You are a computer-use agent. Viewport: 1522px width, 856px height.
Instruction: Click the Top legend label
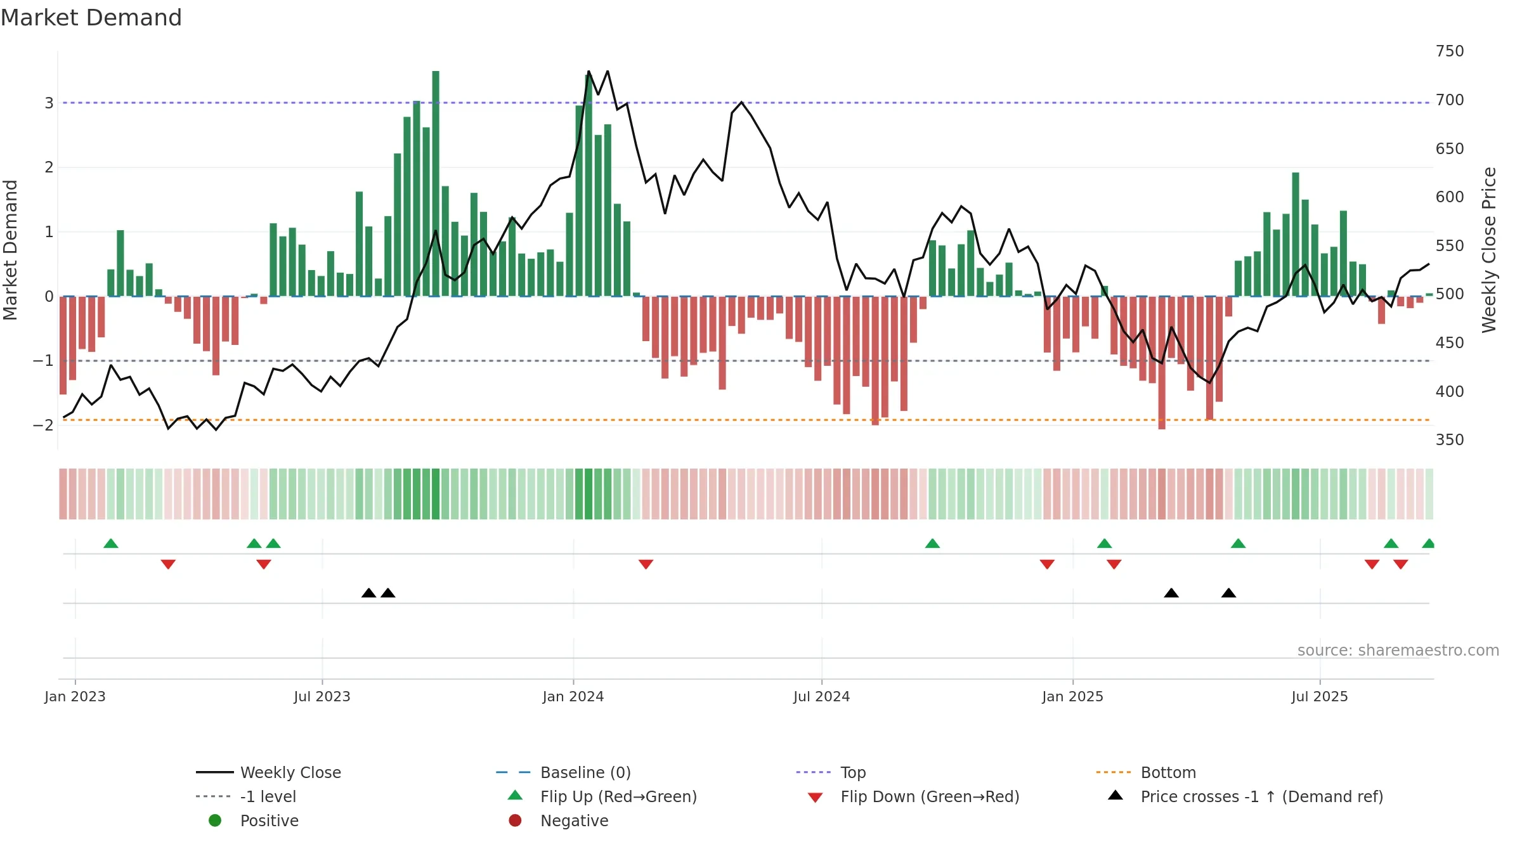tap(853, 772)
